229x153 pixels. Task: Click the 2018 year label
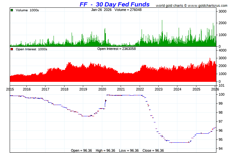tap(65, 89)
